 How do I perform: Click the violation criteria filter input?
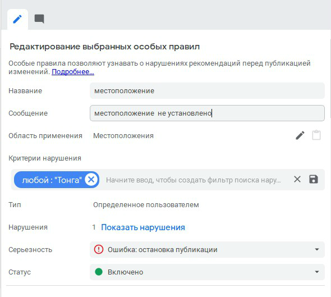(x=194, y=180)
